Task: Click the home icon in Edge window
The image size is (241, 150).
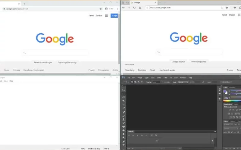Action: [x=140, y=8]
